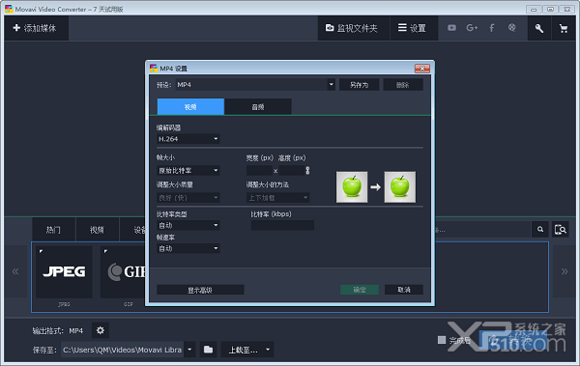The height and width of the screenshot is (366, 580).
Task: Click the 取消 cancel button
Action: click(x=404, y=290)
